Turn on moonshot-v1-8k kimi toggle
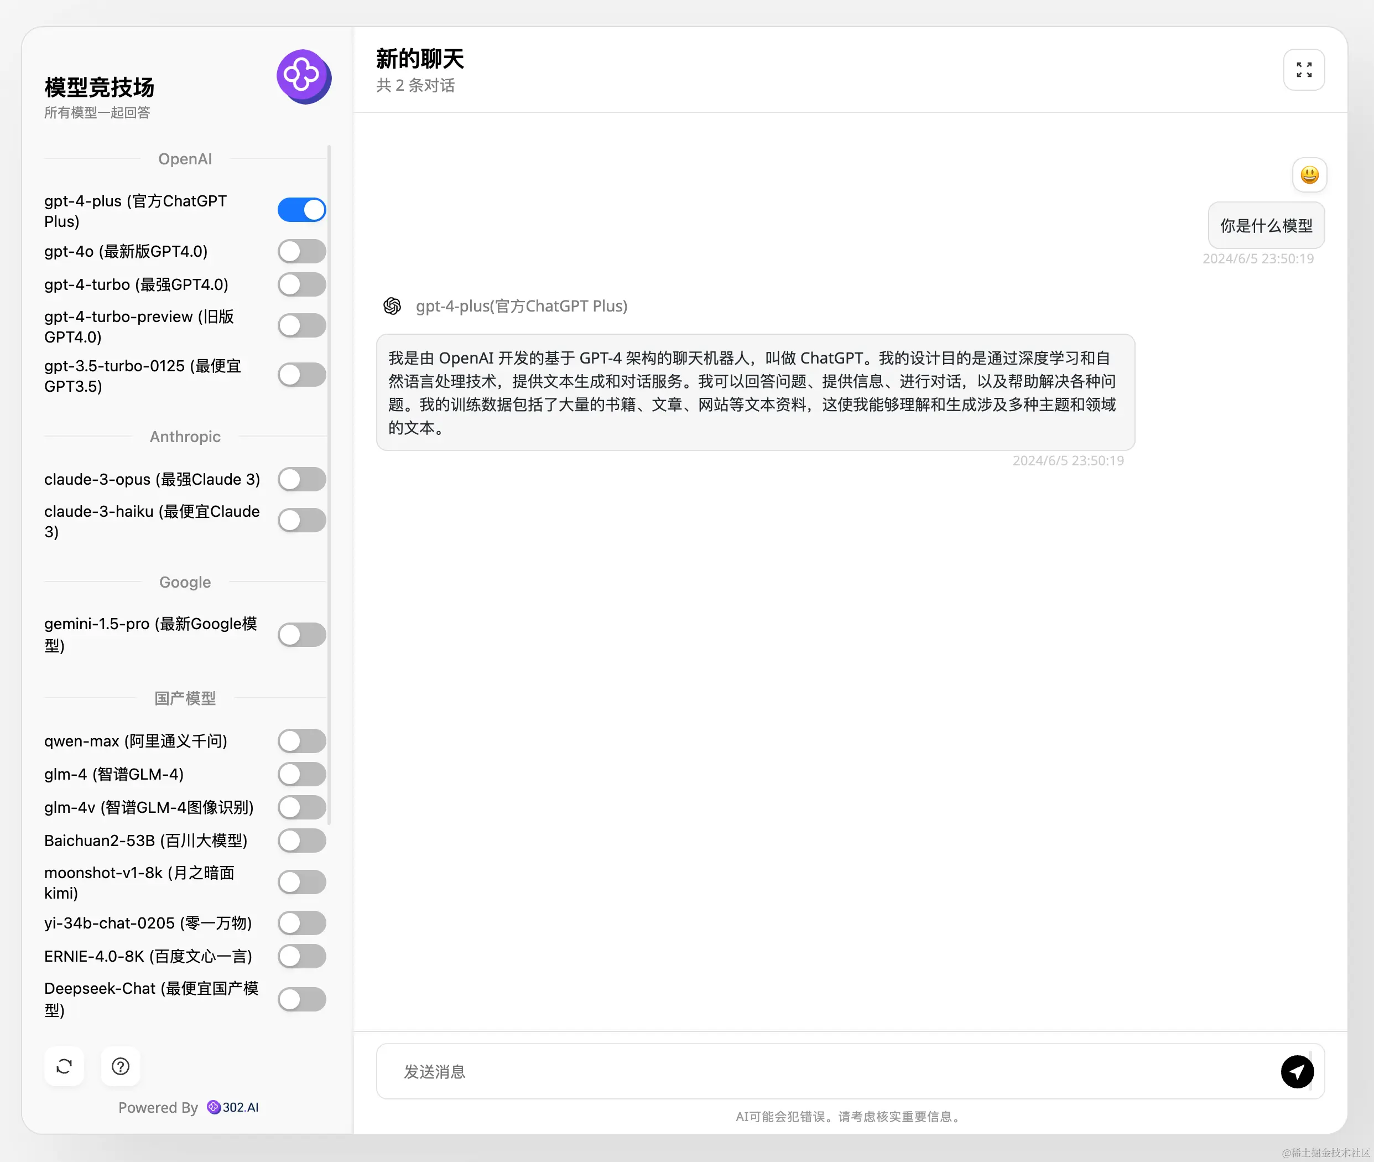The image size is (1374, 1162). pyautogui.click(x=301, y=882)
